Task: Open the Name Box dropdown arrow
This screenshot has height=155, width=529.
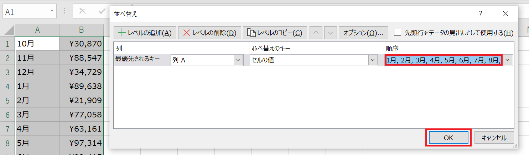Action: pyautogui.click(x=52, y=11)
